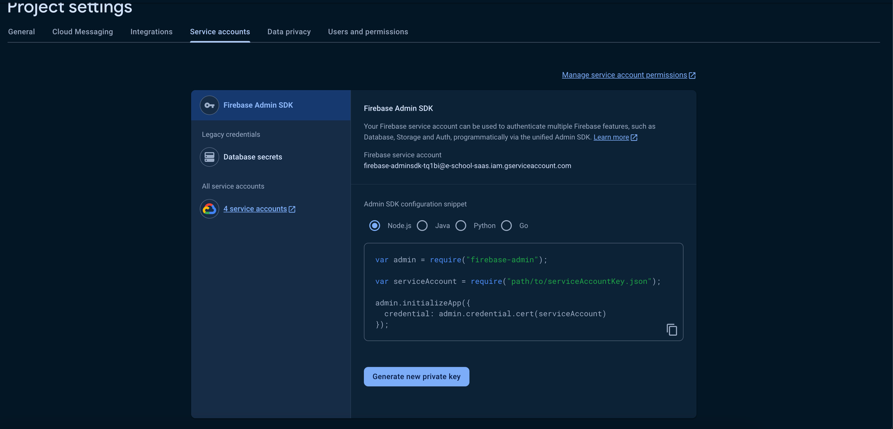The height and width of the screenshot is (429, 893).
Task: Click the external-link icon beside 4 service accounts
Action: [292, 209]
